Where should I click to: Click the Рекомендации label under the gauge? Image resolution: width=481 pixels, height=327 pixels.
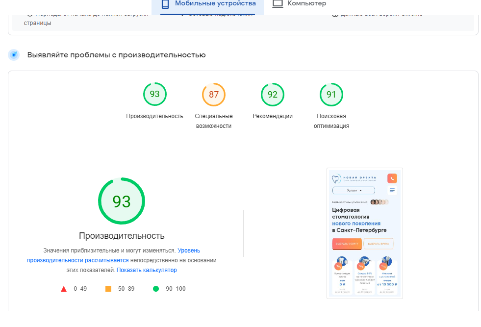[273, 116]
